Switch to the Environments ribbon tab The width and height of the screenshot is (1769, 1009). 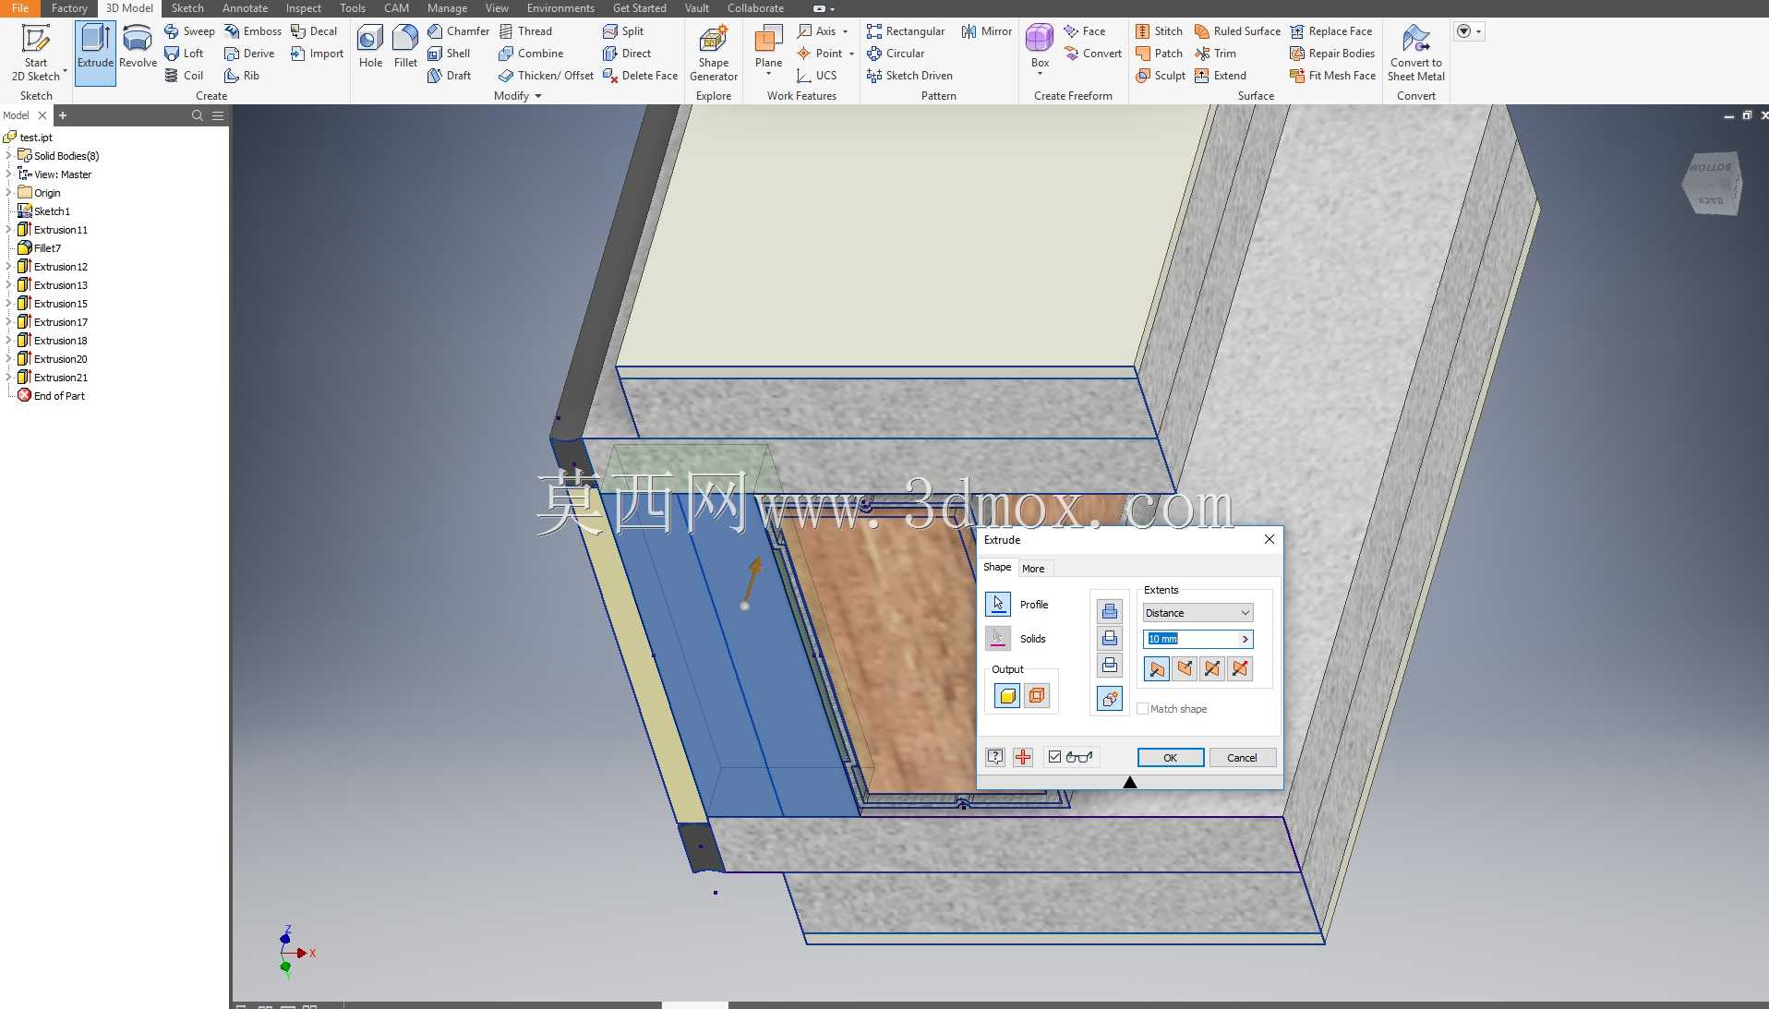click(560, 8)
